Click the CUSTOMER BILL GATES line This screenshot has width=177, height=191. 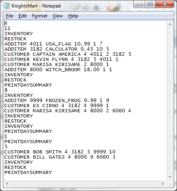tap(60, 157)
